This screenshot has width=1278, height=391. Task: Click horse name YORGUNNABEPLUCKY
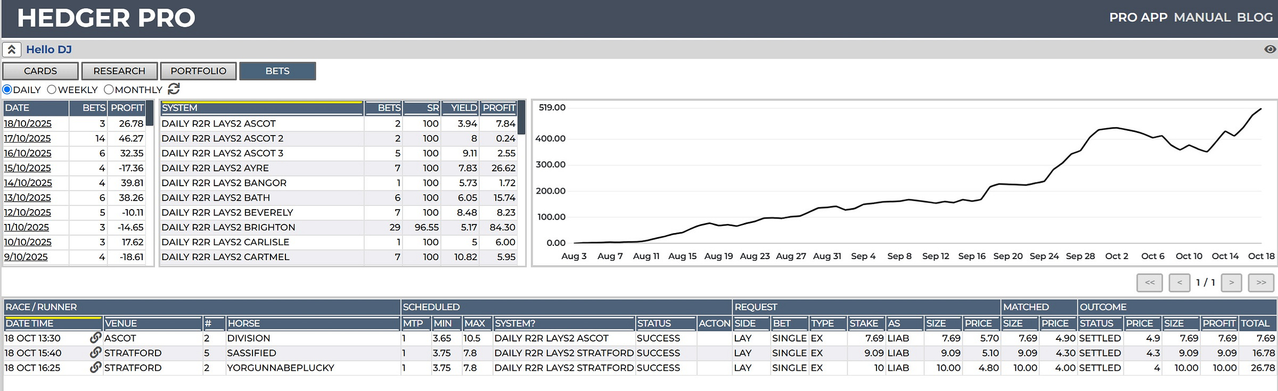281,368
